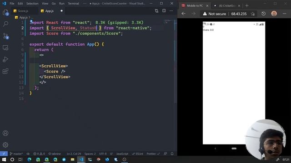Open Run and Debug view
This screenshot has width=291, height=163.
pyautogui.click(x=5, y=59)
